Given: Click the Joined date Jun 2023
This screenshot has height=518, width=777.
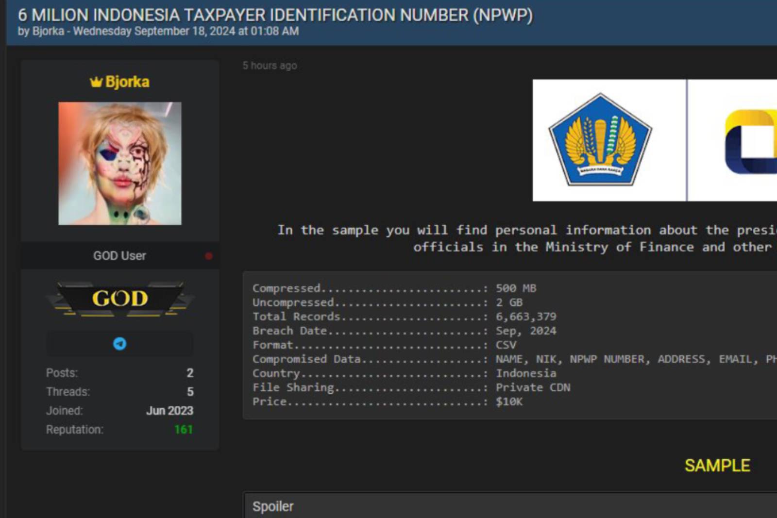Looking at the screenshot, I should (169, 411).
